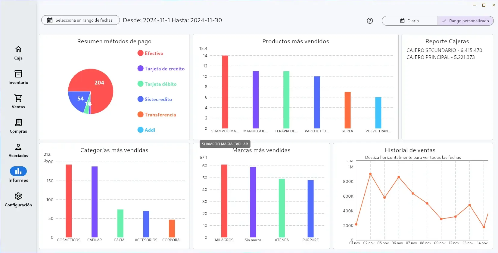Viewport: 498px width, 253px height.
Task: Select Rango personalizado option
Action: click(x=465, y=21)
